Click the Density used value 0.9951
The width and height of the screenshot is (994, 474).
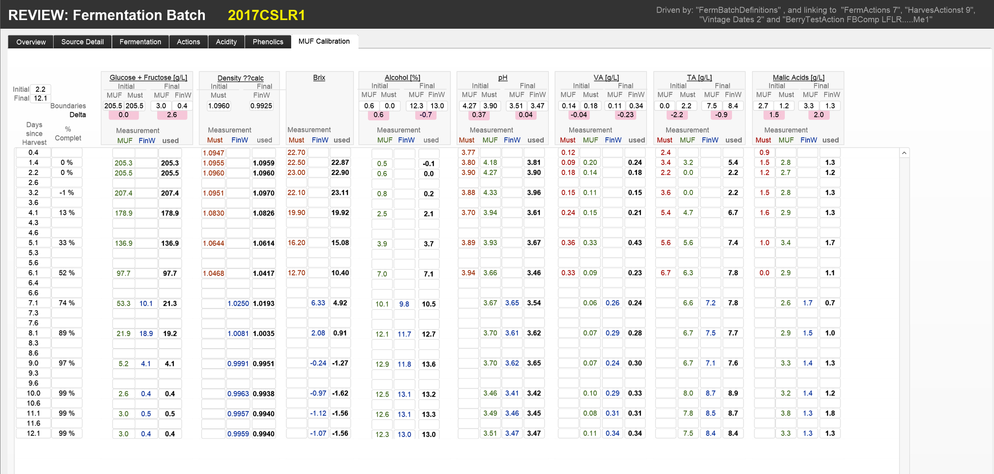(264, 364)
